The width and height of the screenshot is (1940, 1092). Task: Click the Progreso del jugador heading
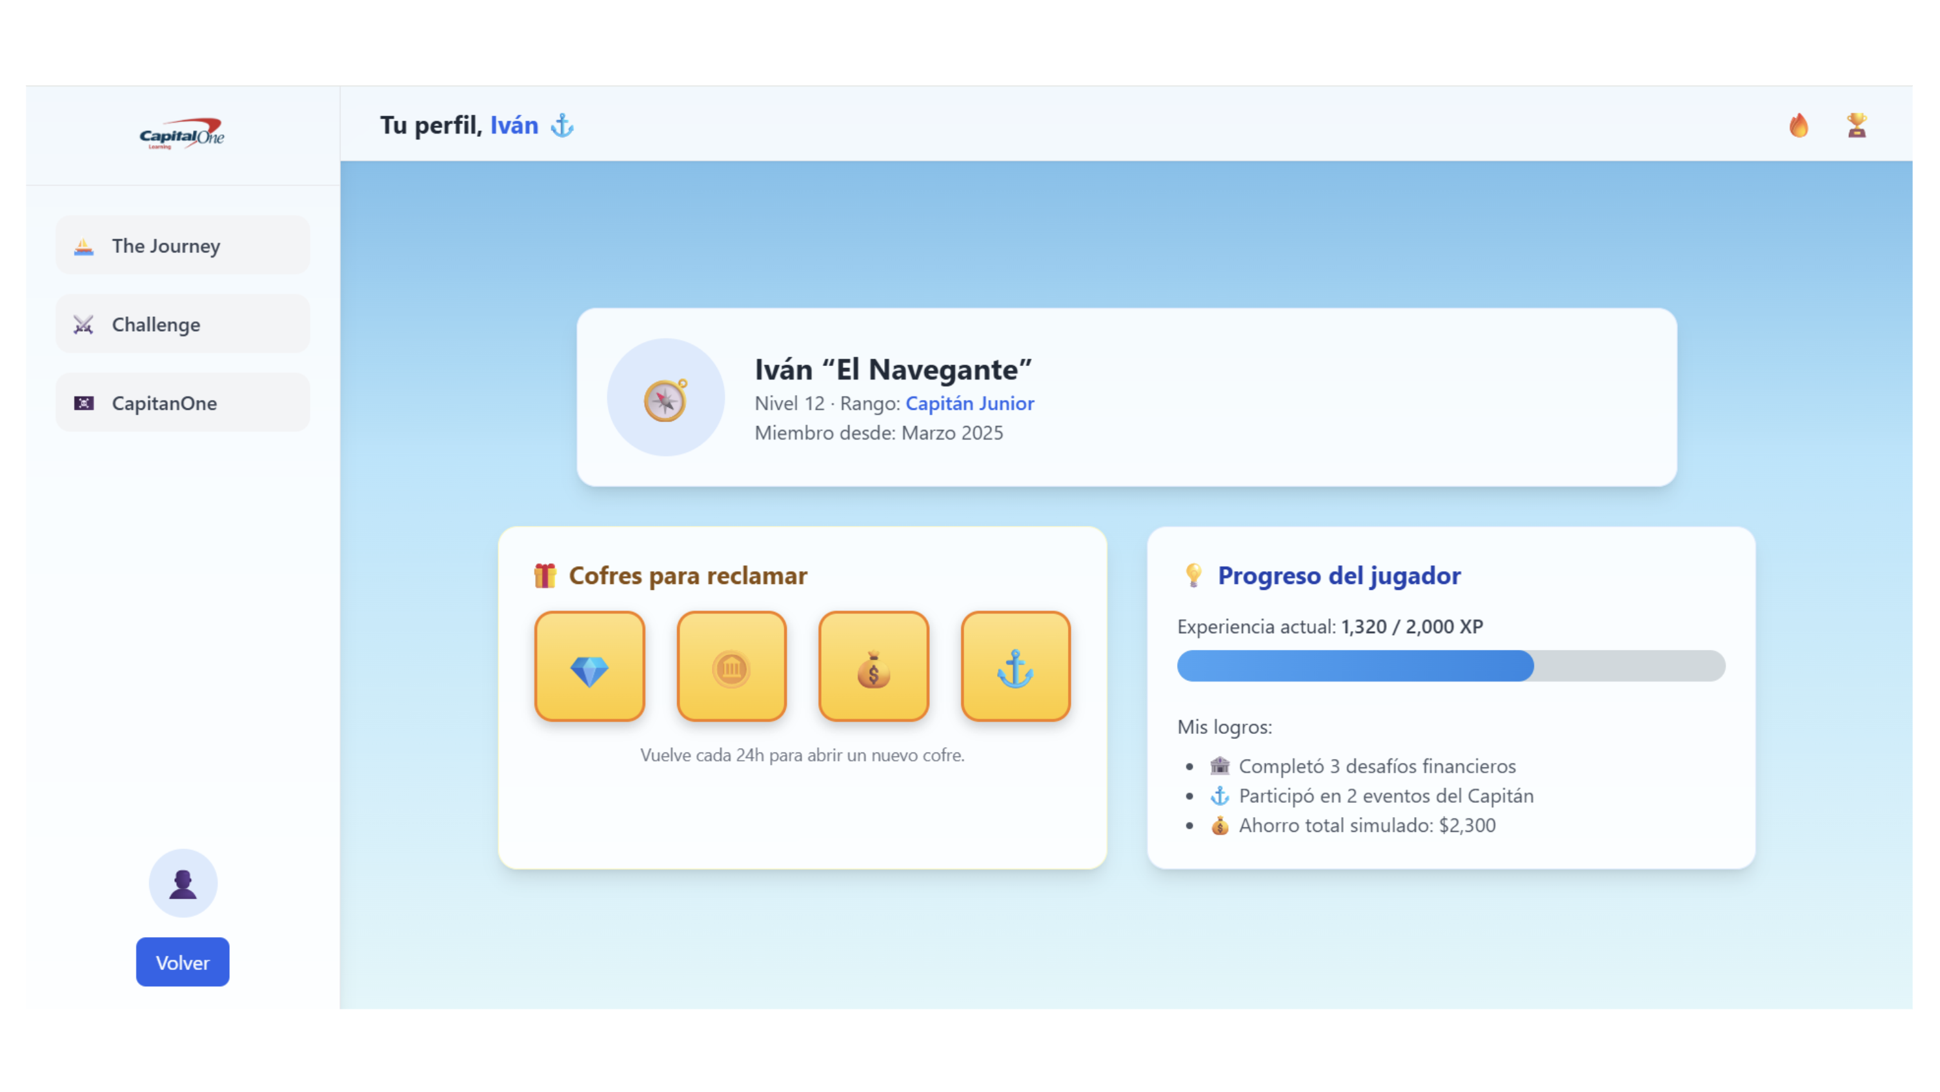(x=1339, y=576)
